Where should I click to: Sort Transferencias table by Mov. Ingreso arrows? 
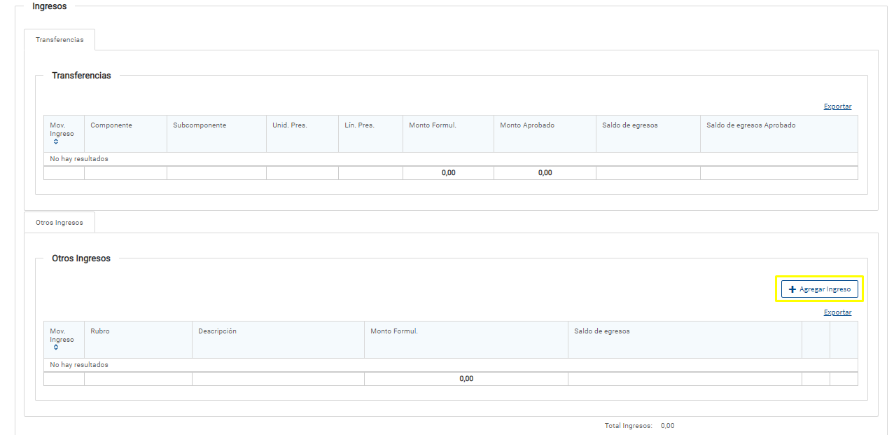(x=56, y=141)
